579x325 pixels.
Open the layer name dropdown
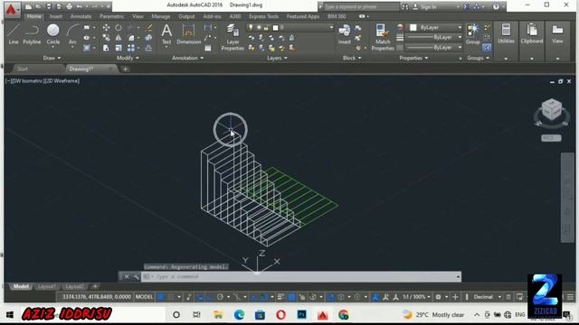coord(289,27)
